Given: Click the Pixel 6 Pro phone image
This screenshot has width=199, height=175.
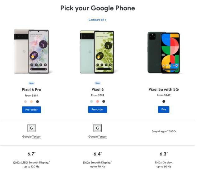Looking at the screenshot, I should click(31, 52).
